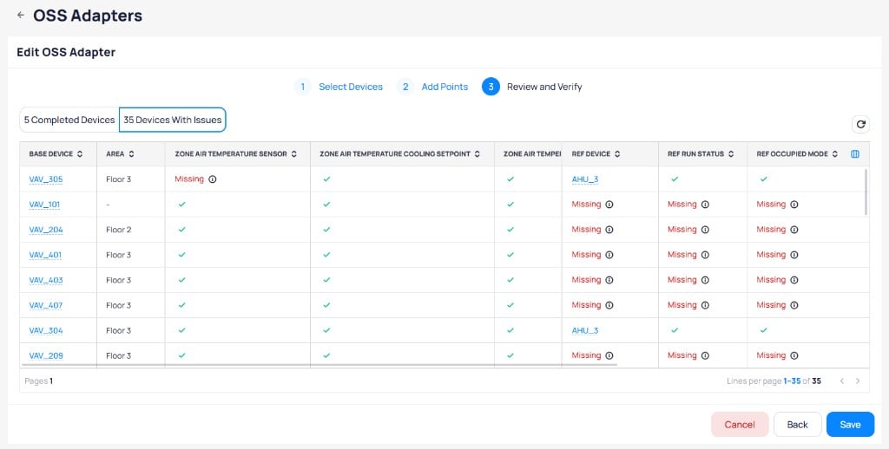
Task: Sort by Zone Air Temperature Cooling Setpoint column
Action: coord(477,154)
